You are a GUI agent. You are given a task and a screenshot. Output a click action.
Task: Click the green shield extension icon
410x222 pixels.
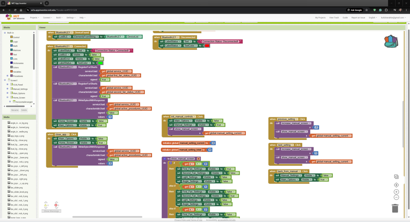pyautogui.click(x=374, y=10)
